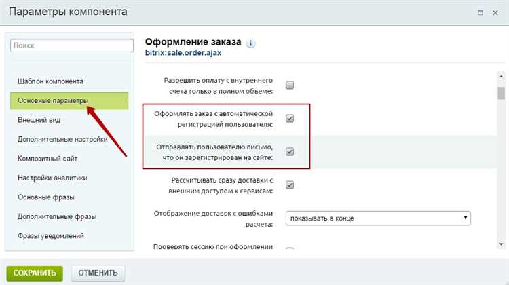
Task: Click the СОХРАНИТЬ button
Action: pos(35,273)
